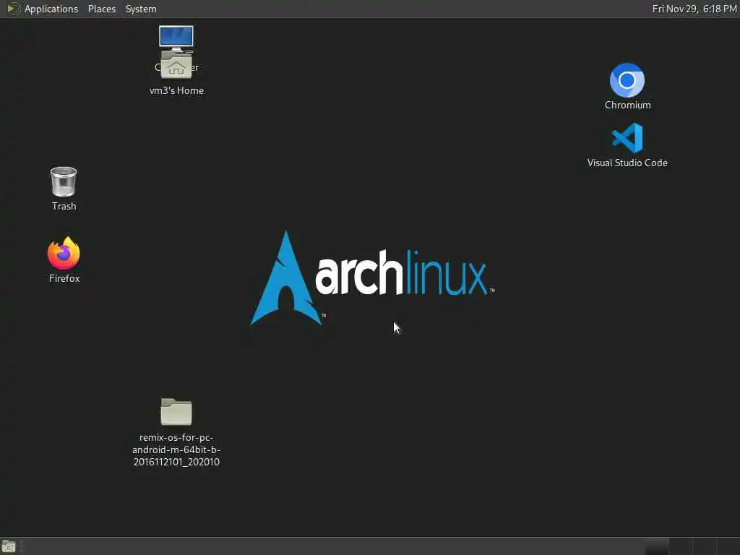
Task: Click the "remix-os-for-pc-android-m-64bit" folder name
Action: point(176,449)
